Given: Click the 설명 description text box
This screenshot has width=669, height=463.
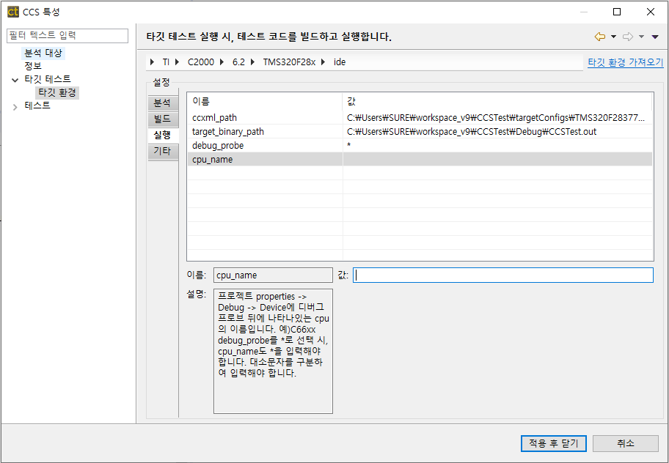Looking at the screenshot, I should coord(273,352).
